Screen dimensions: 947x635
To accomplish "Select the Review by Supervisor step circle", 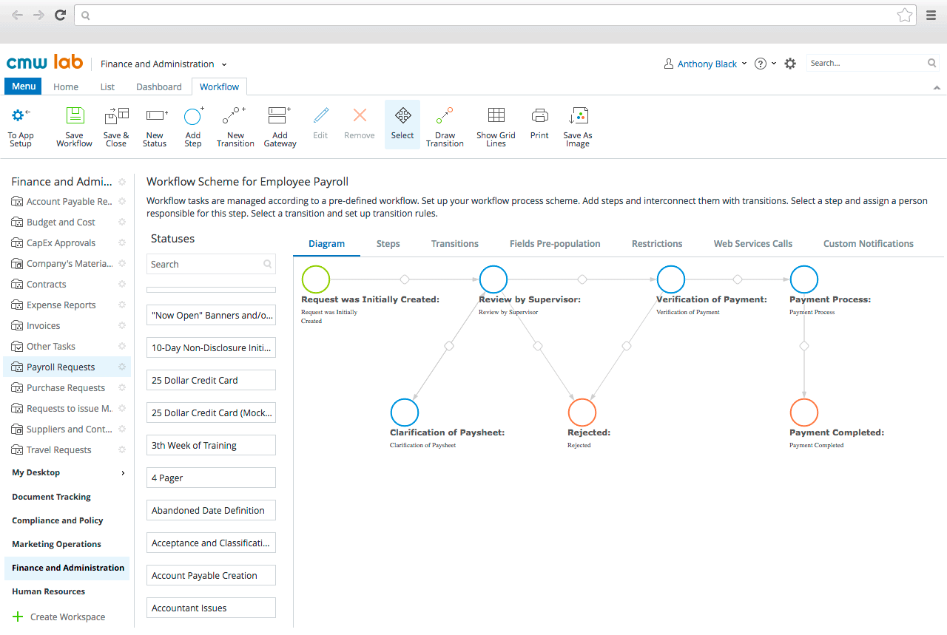I will (493, 279).
